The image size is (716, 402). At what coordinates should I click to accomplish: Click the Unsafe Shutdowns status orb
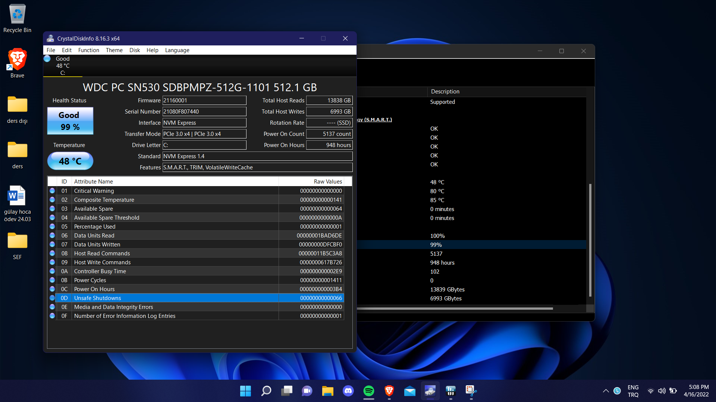click(x=52, y=298)
